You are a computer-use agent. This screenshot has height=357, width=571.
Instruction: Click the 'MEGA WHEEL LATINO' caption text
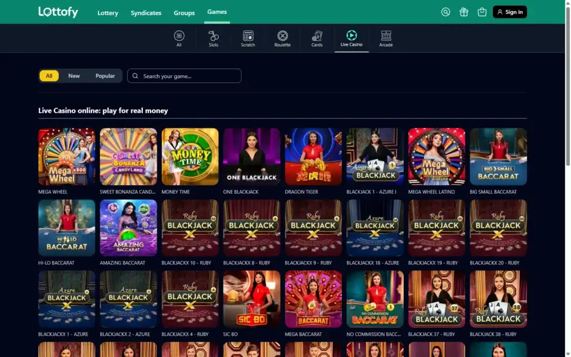[432, 192]
